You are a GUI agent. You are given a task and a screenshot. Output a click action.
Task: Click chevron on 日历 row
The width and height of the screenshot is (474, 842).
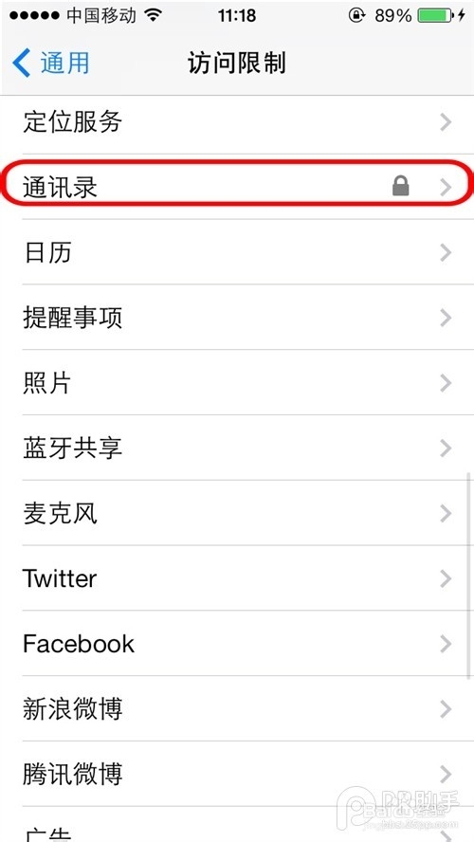point(445,252)
